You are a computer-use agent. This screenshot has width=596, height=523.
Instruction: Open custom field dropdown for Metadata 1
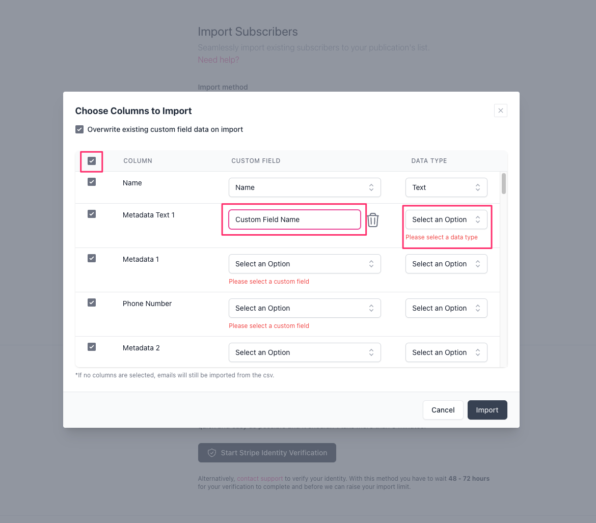pyautogui.click(x=304, y=264)
